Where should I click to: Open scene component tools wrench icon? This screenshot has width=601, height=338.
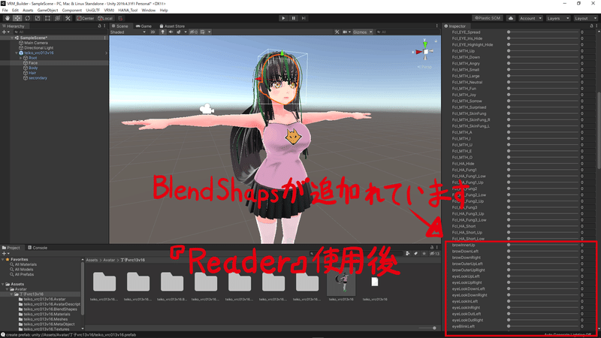(x=337, y=32)
